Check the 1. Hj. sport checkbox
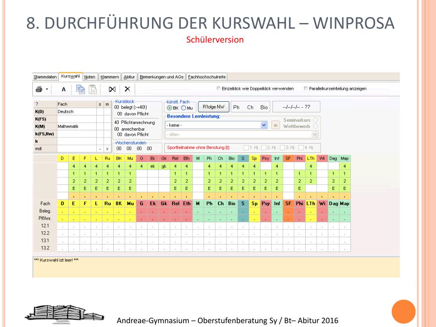The height and width of the screenshot is (327, 436). coord(246,148)
